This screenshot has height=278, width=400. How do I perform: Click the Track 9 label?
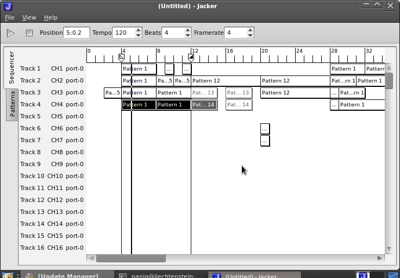[x=30, y=164]
